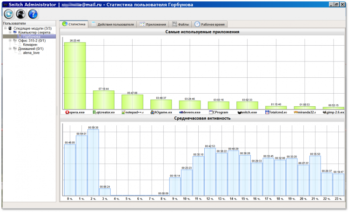Click the notepad++ icon below the chart
The width and height of the screenshot is (349, 212).
tap(123, 112)
